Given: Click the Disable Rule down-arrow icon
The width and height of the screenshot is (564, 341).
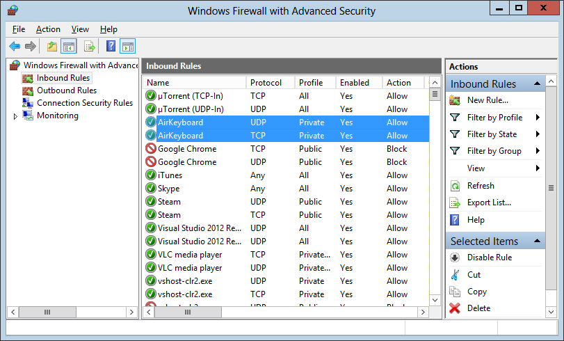Looking at the screenshot, I should click(x=455, y=257).
